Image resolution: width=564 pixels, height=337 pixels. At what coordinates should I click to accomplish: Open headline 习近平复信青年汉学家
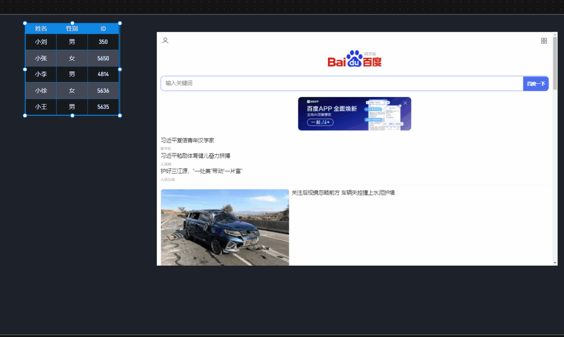[187, 141]
